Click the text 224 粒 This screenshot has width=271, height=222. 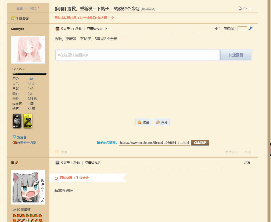(32, 99)
